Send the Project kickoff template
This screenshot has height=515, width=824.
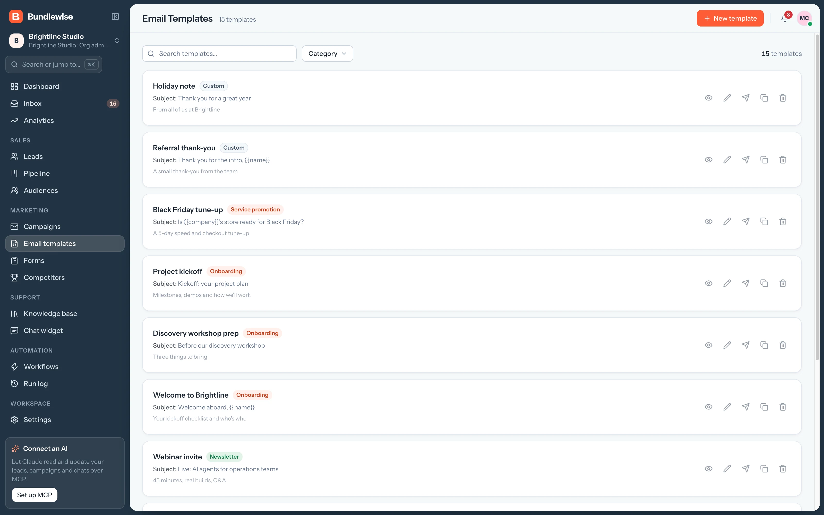coord(746,284)
